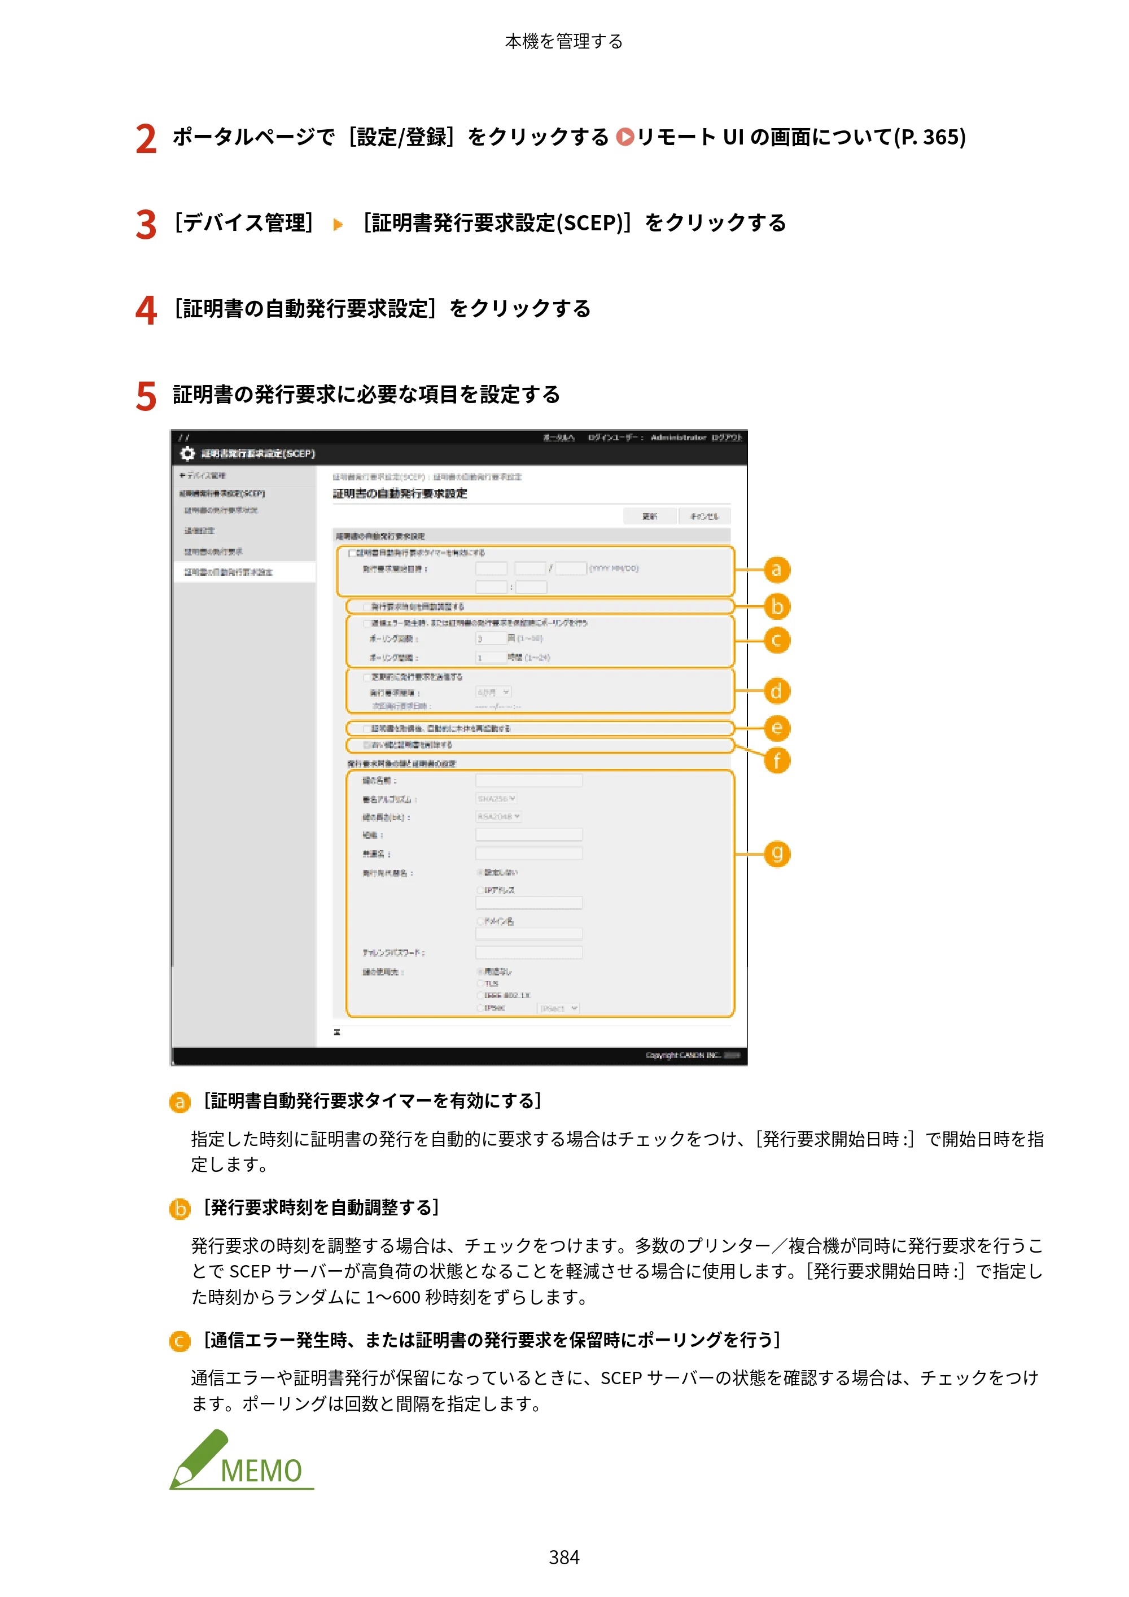This screenshot has height=1597, width=1129.
Task: Return via the ←デバイス管理 back link
Action: tap(203, 476)
